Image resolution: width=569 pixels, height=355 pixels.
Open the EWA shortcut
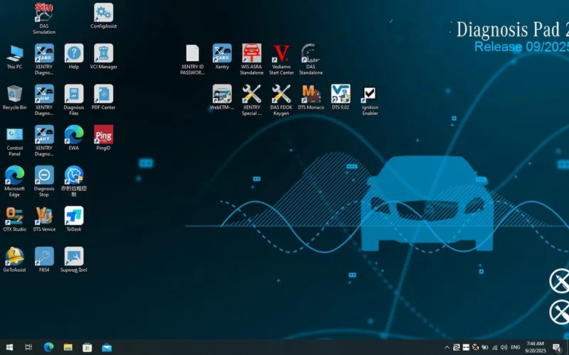(74, 138)
